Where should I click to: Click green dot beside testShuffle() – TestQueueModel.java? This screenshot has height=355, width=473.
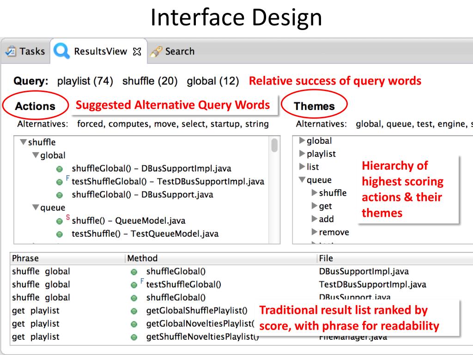60,234
